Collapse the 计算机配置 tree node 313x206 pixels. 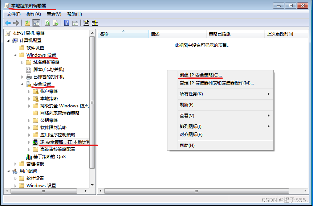coord(8,41)
